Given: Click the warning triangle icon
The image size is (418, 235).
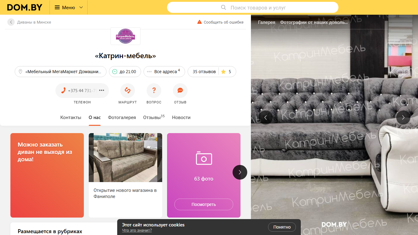Looking at the screenshot, I should 200,22.
